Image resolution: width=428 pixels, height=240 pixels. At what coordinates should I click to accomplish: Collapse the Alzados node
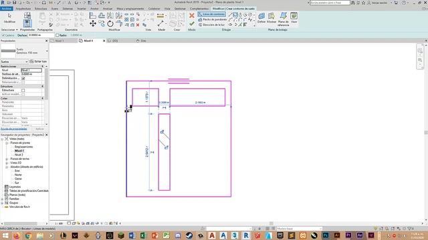click(x=7, y=167)
